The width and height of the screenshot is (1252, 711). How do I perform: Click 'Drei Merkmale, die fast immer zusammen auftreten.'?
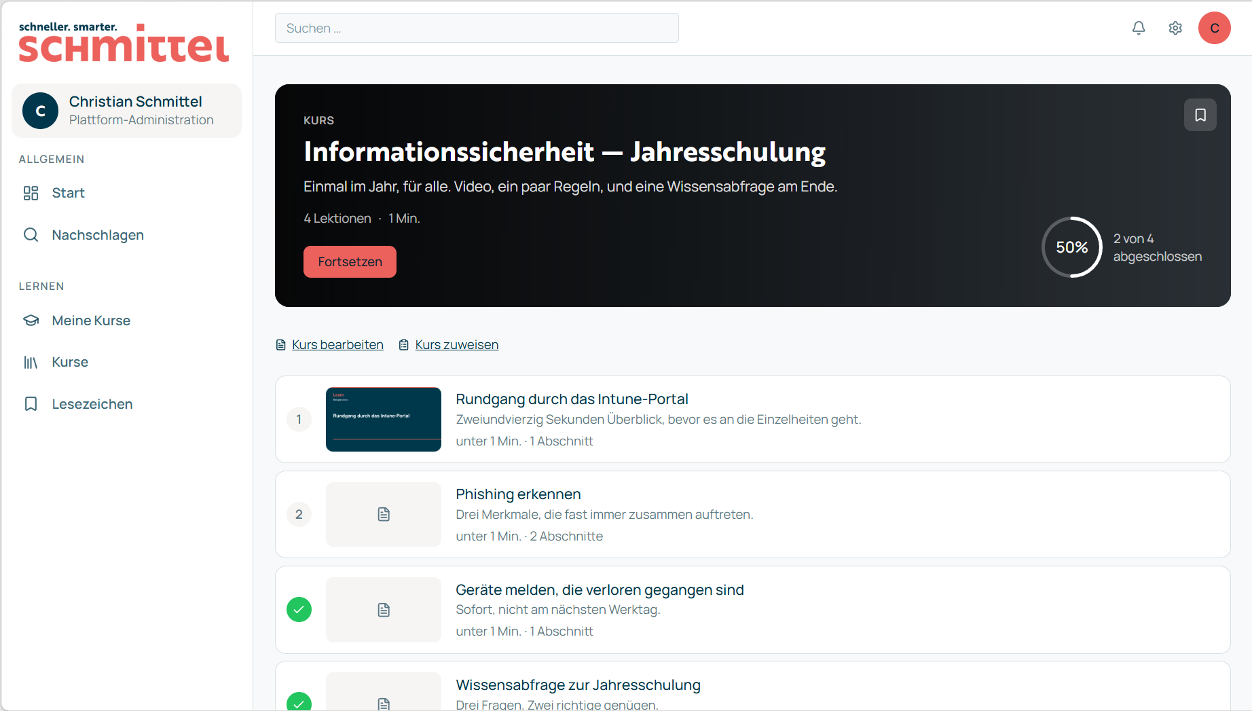(604, 515)
